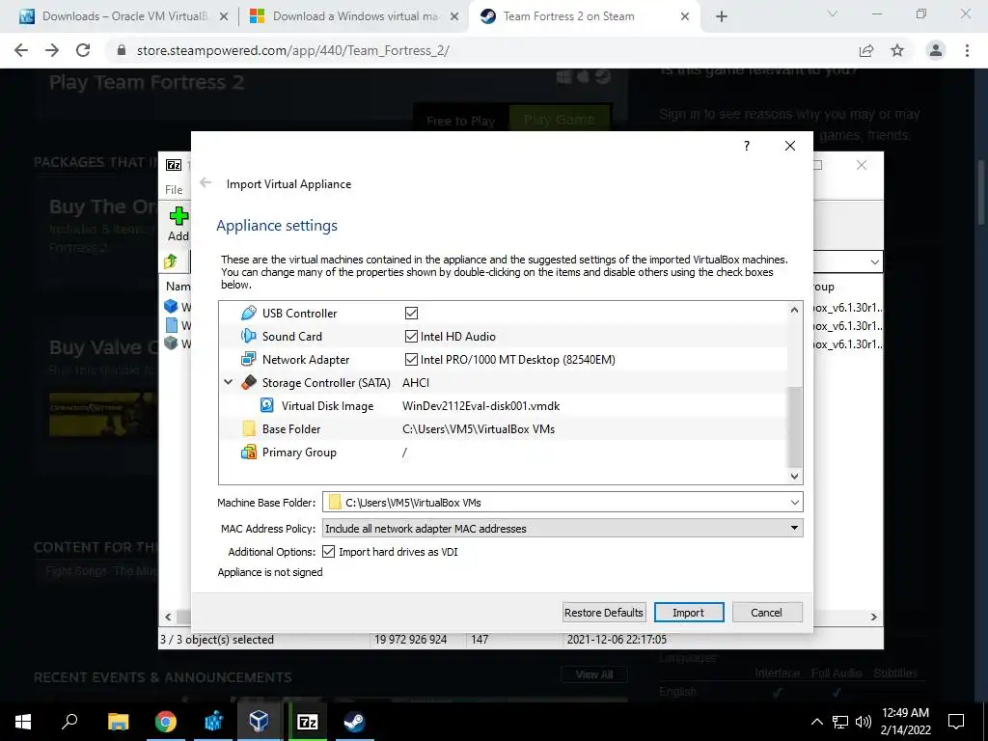Click the Network Adapter icon
988x741 pixels.
(249, 360)
